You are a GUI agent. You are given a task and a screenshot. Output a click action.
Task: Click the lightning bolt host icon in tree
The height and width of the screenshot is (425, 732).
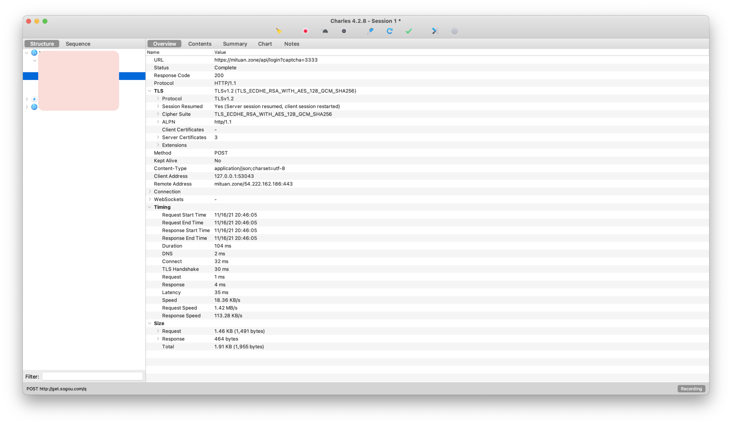click(x=34, y=99)
